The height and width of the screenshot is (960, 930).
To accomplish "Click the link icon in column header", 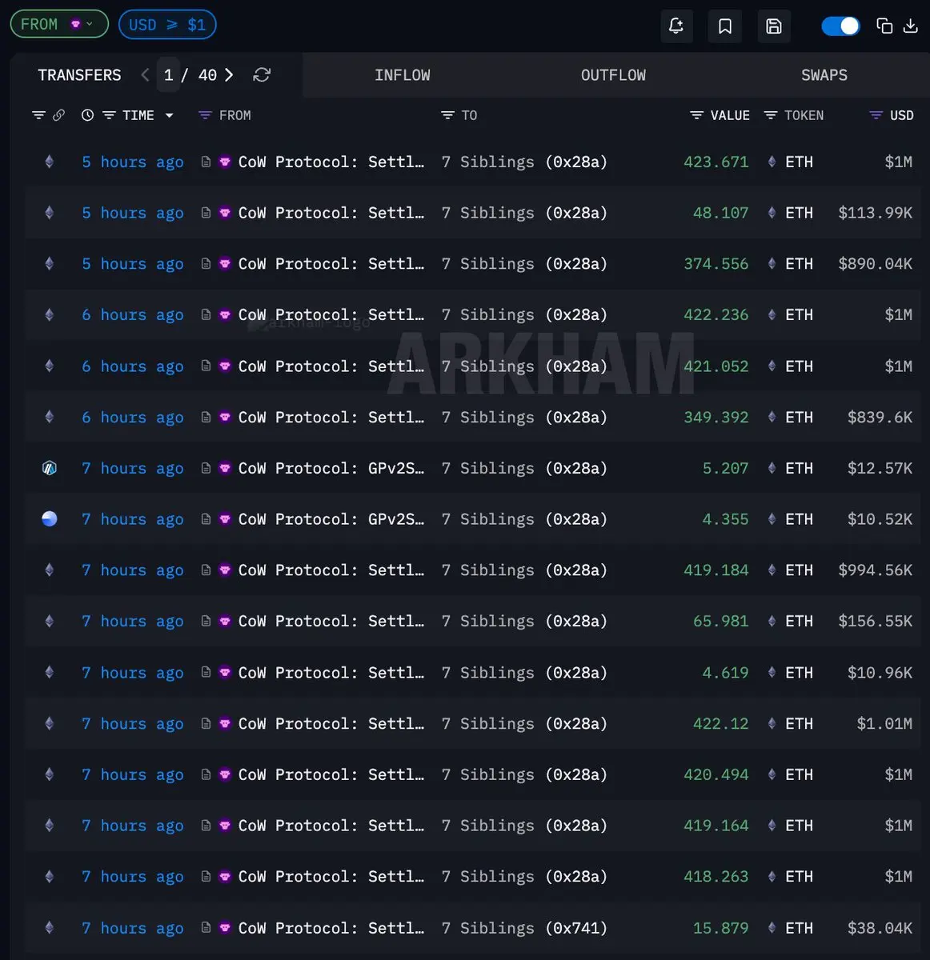I will (58, 115).
